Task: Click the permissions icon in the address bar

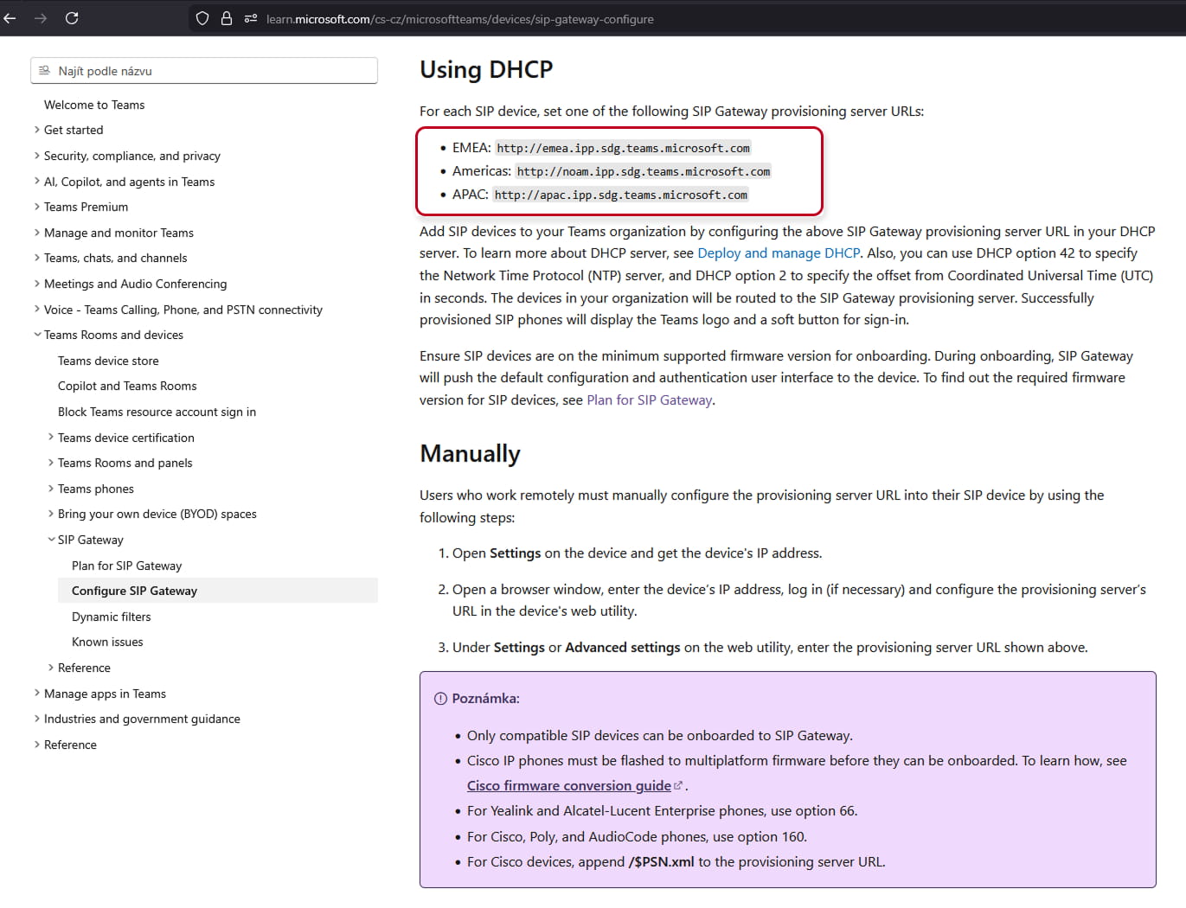Action: point(251,18)
